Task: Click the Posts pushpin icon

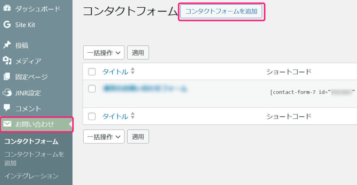Action: point(7,45)
